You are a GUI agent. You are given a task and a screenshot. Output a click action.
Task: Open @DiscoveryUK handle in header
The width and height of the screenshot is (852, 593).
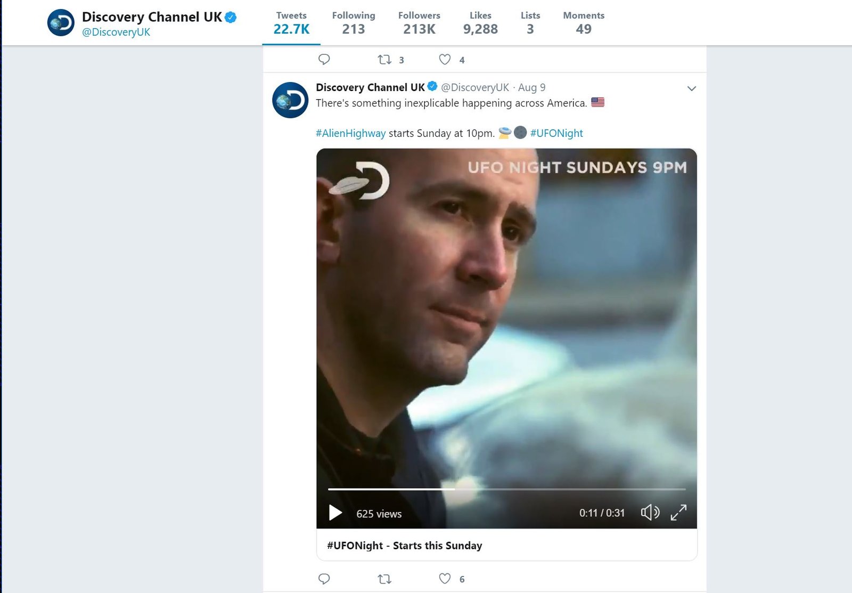(x=116, y=32)
